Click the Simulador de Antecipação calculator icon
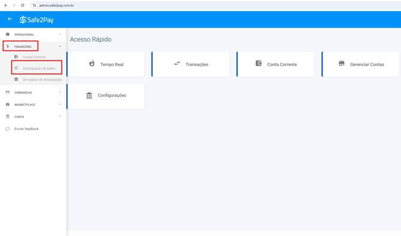Screen dimensions: 401x236 click(16, 79)
